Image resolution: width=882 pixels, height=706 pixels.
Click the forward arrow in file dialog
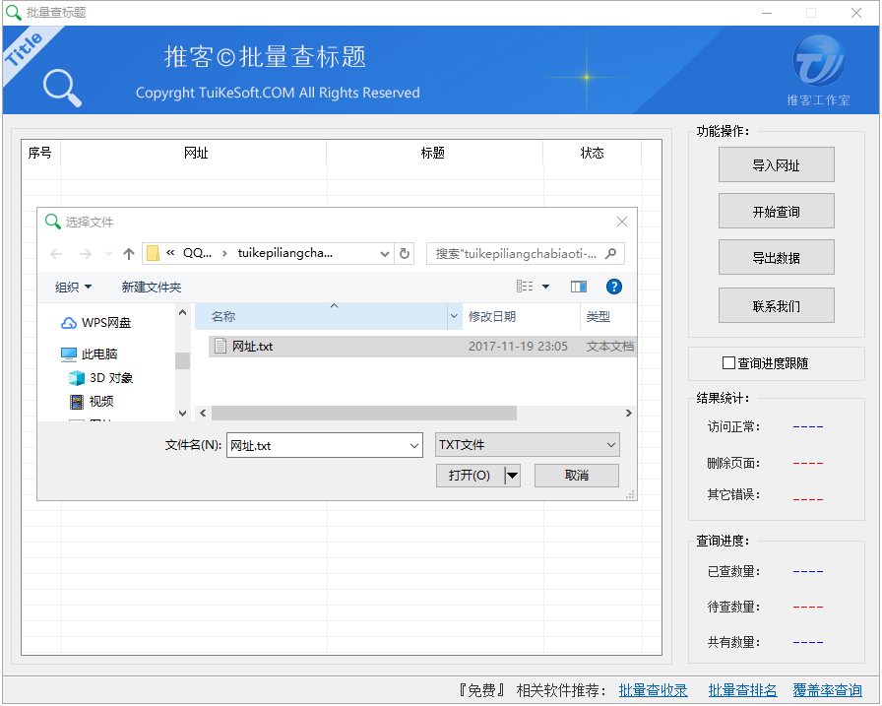click(86, 254)
